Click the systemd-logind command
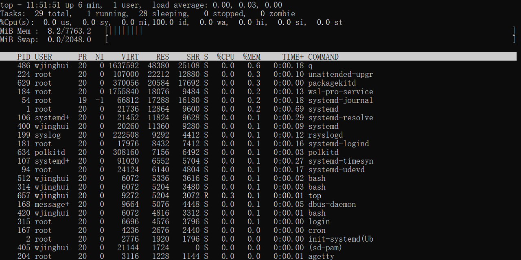521x260 pixels. pyautogui.click(x=339, y=143)
